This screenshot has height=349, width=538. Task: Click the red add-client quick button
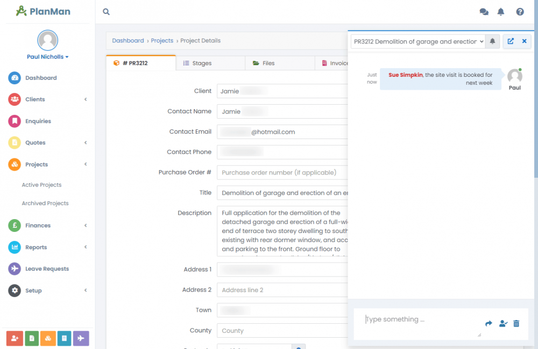[x=13, y=338]
